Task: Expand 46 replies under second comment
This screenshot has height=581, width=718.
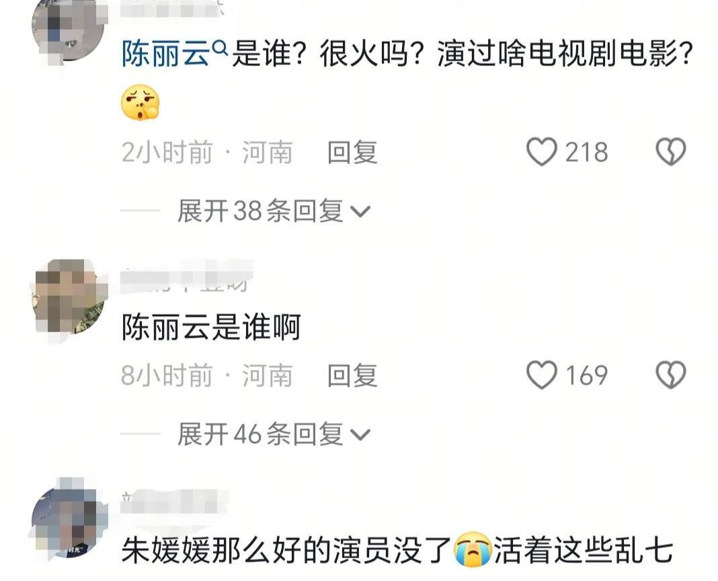Action: tap(274, 434)
